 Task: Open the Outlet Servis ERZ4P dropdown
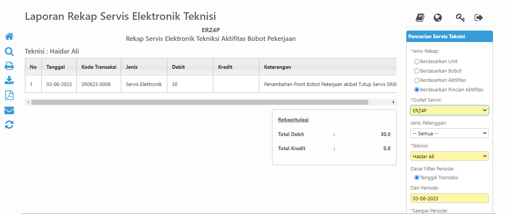[450, 110]
